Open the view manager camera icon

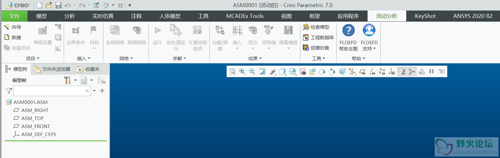click(x=303, y=72)
